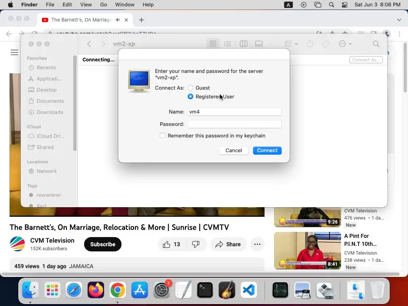Open the 9:26 recommended video thumbnail

click(x=308, y=217)
